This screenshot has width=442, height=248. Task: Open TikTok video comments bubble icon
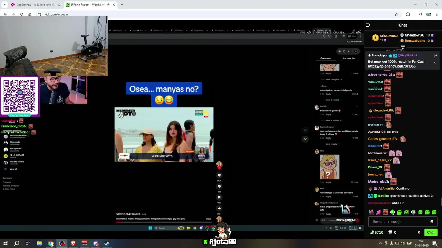tap(219, 186)
